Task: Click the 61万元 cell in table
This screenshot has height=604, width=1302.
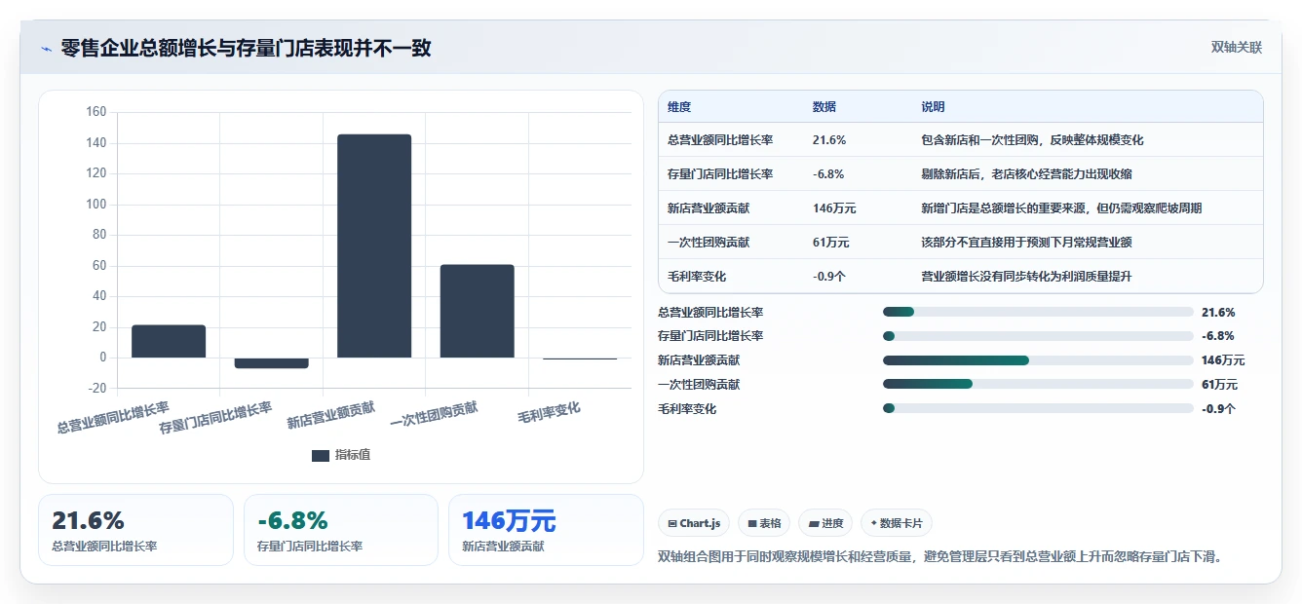Action: [x=831, y=243]
